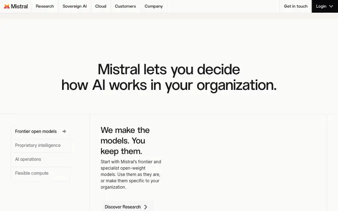Select the Proprietary intelligence tab
Viewport: 338px width, 211px height.
41,145
